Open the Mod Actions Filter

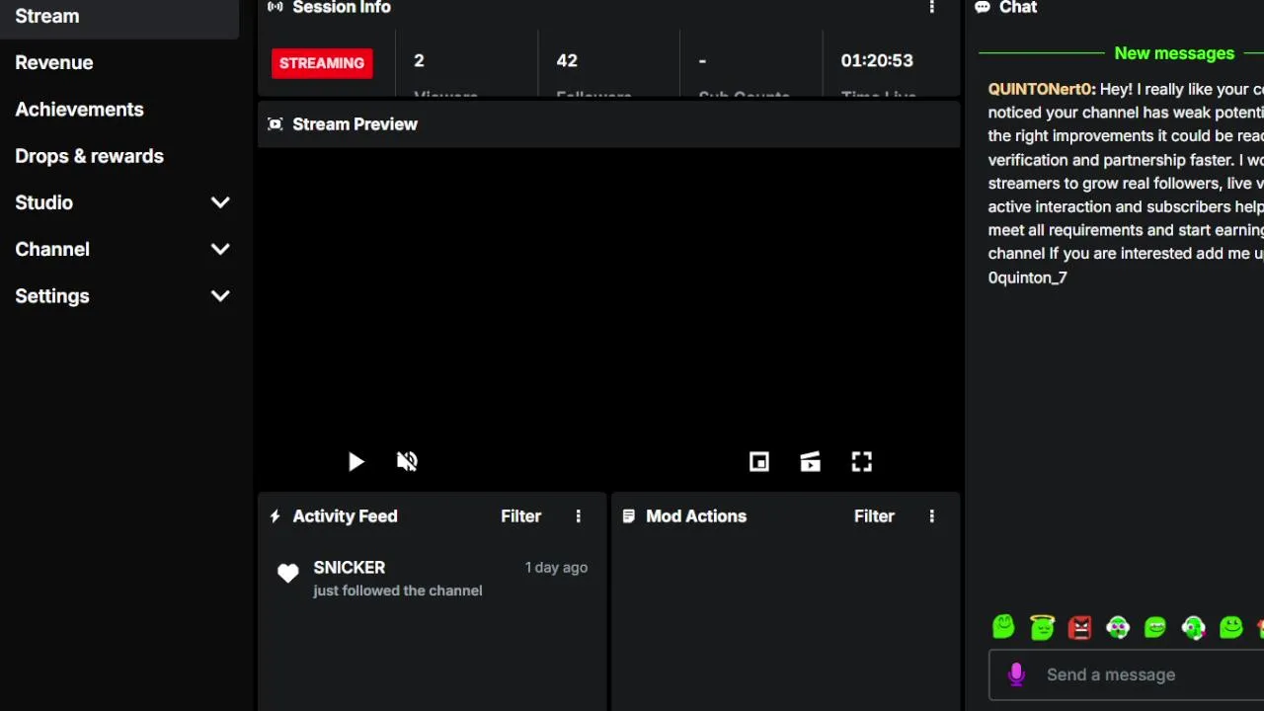pos(874,516)
